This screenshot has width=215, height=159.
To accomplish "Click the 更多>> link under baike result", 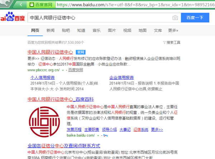I will pos(157,130).
